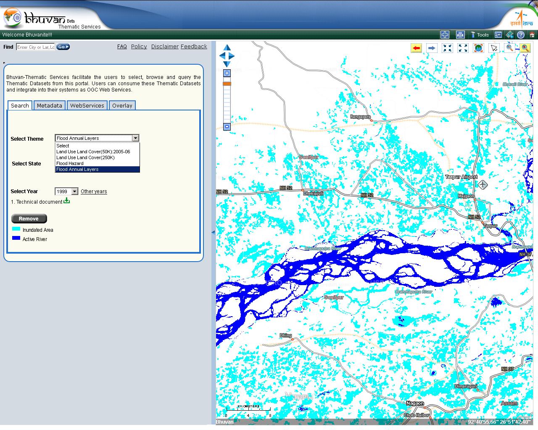Click the Nagaon city label on map
Image resolution: width=538 pixels, height=430 pixels.
[x=415, y=403]
